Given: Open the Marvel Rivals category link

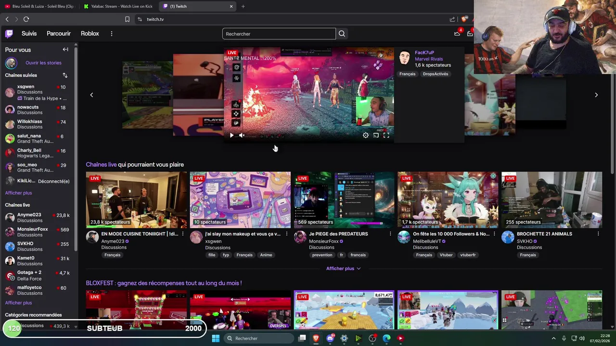Looking at the screenshot, I should (x=429, y=59).
